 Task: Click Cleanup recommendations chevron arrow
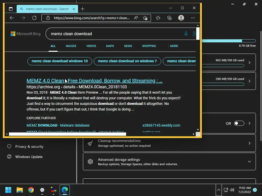(249, 143)
